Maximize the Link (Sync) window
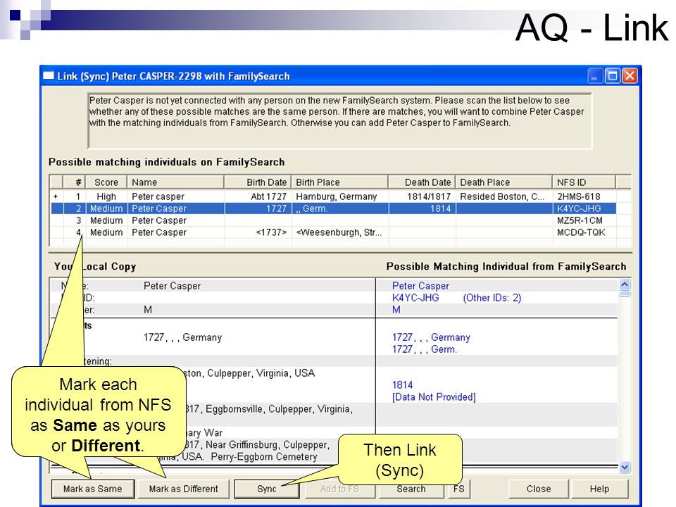Viewport: 676px width, 507px height. [x=612, y=76]
